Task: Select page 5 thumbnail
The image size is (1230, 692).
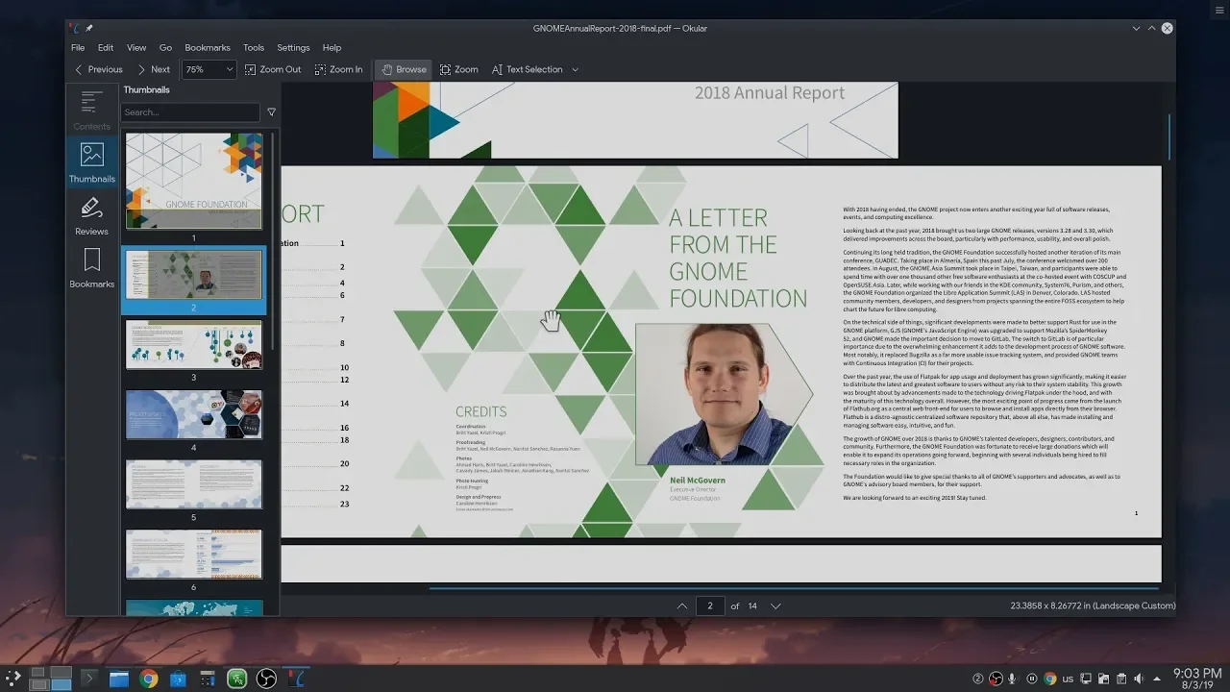Action: [x=193, y=484]
